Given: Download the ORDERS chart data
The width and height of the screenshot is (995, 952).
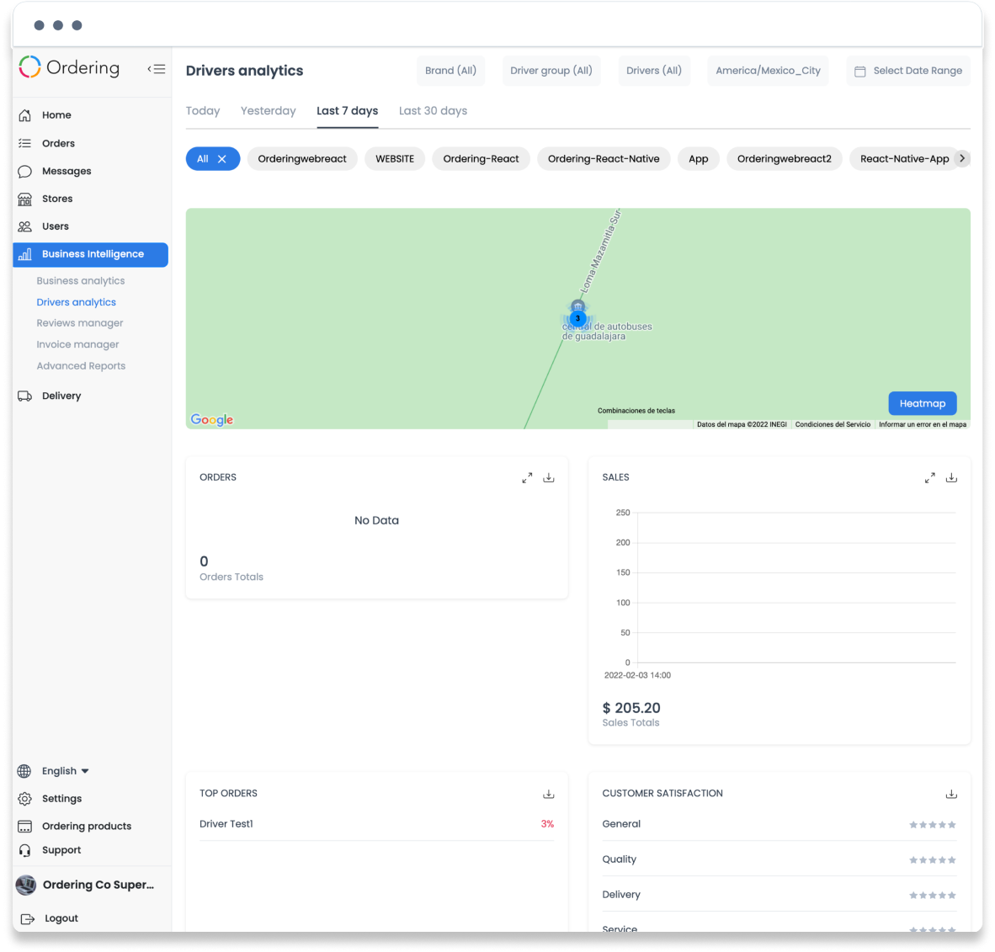Looking at the screenshot, I should coord(549,478).
